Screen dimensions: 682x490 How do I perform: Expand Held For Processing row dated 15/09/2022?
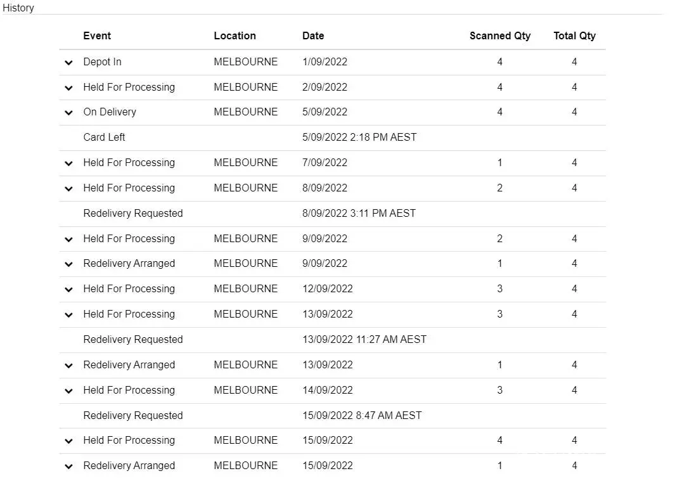(68, 441)
